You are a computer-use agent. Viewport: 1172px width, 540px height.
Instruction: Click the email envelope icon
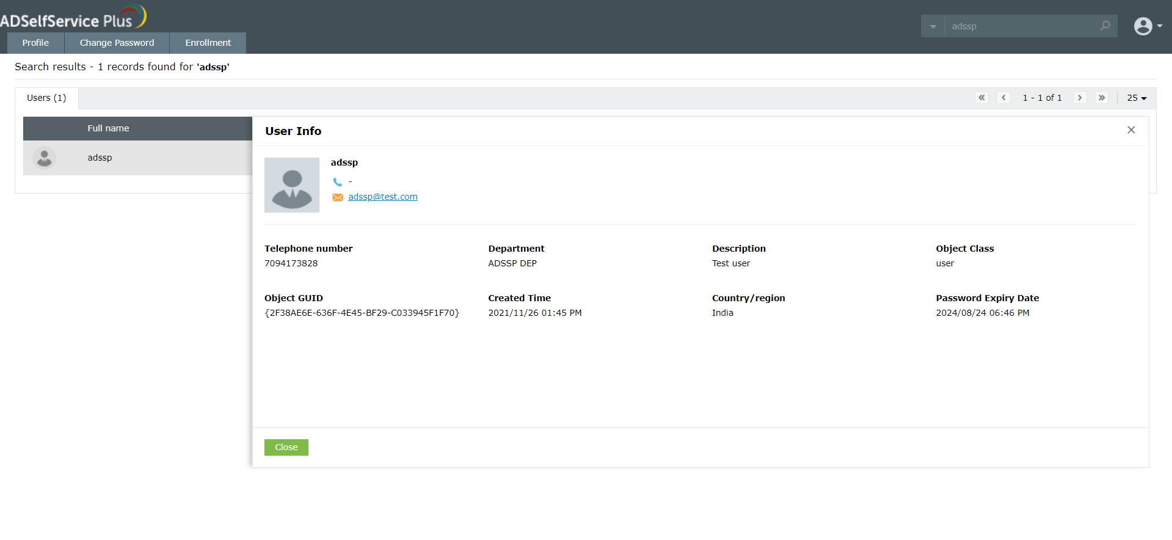337,197
